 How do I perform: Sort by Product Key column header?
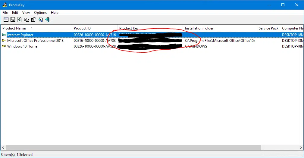click(x=150, y=28)
